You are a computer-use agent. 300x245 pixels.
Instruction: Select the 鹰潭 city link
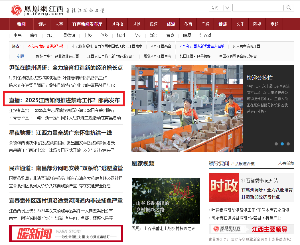[187, 35]
